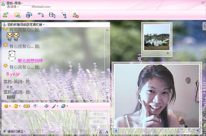The height and width of the screenshot is (136, 206).
Task: Expand the background picker dropdown arrow
Action: 67,106
